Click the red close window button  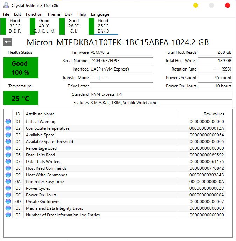pos(227,5)
